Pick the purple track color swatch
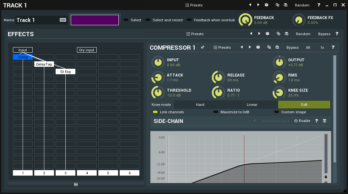Screen dimensions: 348x194 [94, 20]
